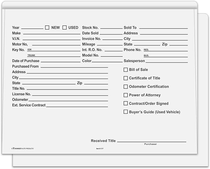210x169 pixels.
Task: Click the V.I.N. entry line
Action: 52,39
